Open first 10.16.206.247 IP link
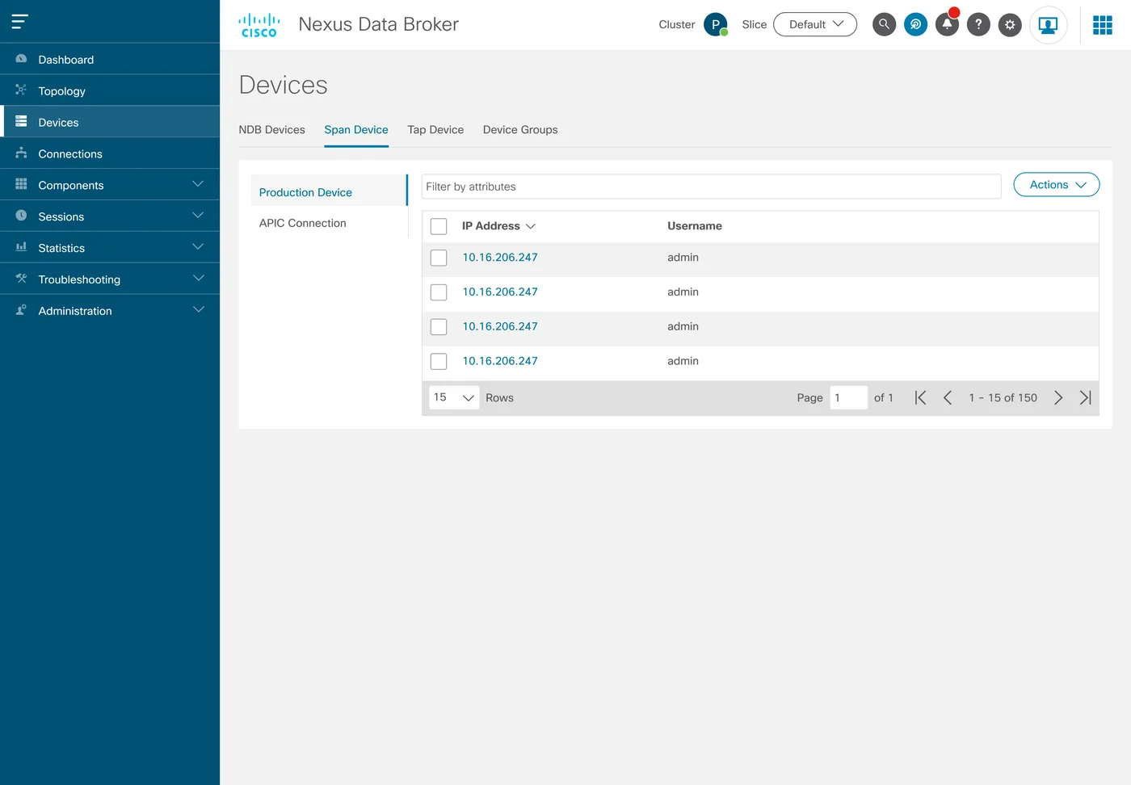The image size is (1131, 785). 500,258
